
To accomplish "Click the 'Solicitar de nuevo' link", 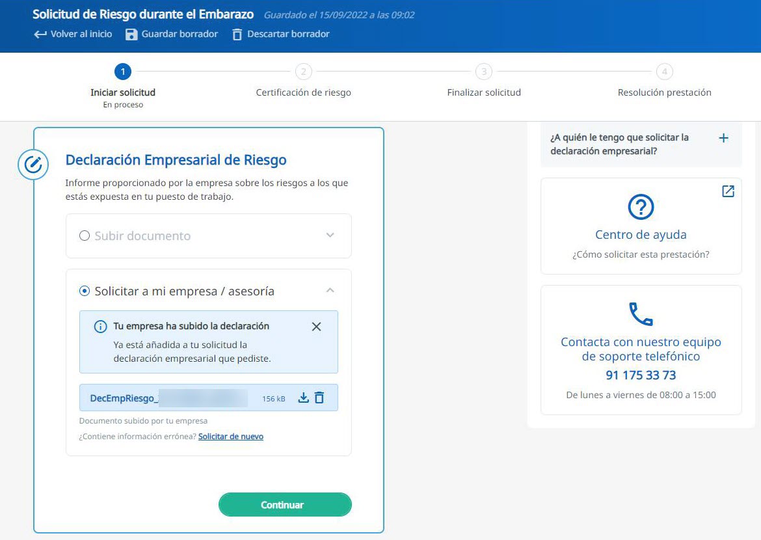I will coord(231,437).
